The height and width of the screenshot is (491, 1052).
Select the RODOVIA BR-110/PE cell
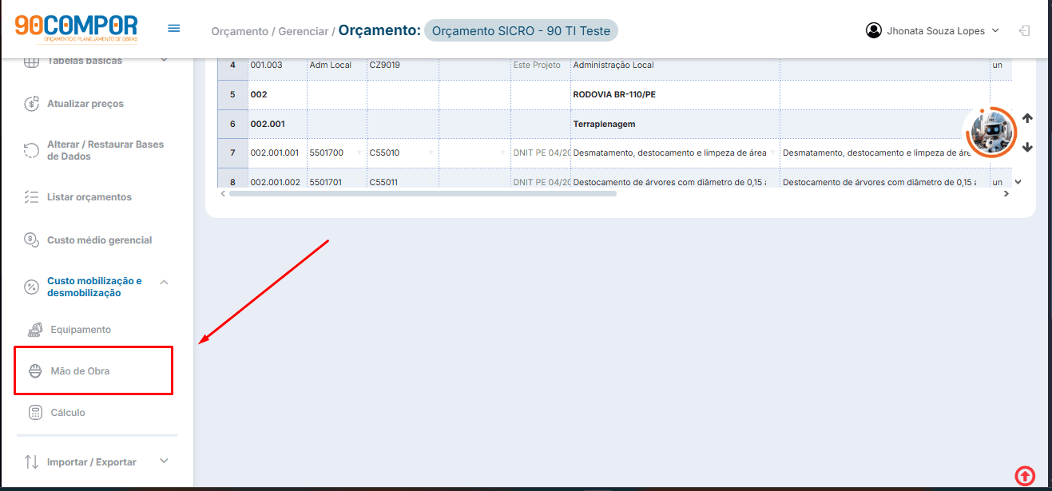coord(675,94)
